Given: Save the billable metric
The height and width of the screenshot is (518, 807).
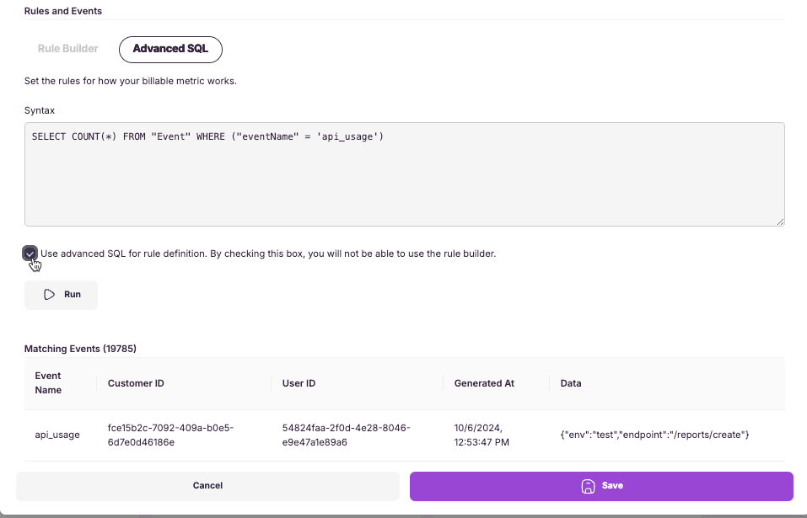Looking at the screenshot, I should coord(601,486).
